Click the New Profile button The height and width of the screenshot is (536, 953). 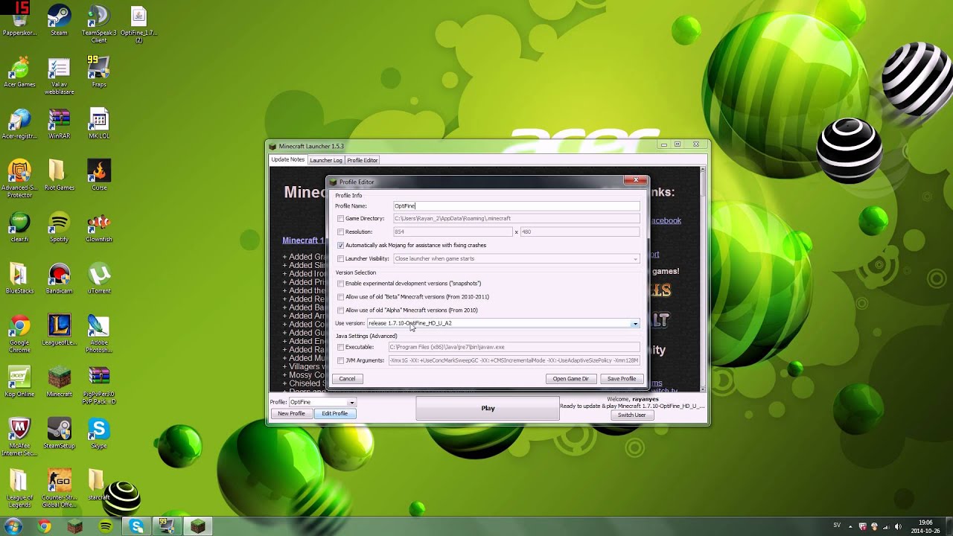(x=291, y=414)
